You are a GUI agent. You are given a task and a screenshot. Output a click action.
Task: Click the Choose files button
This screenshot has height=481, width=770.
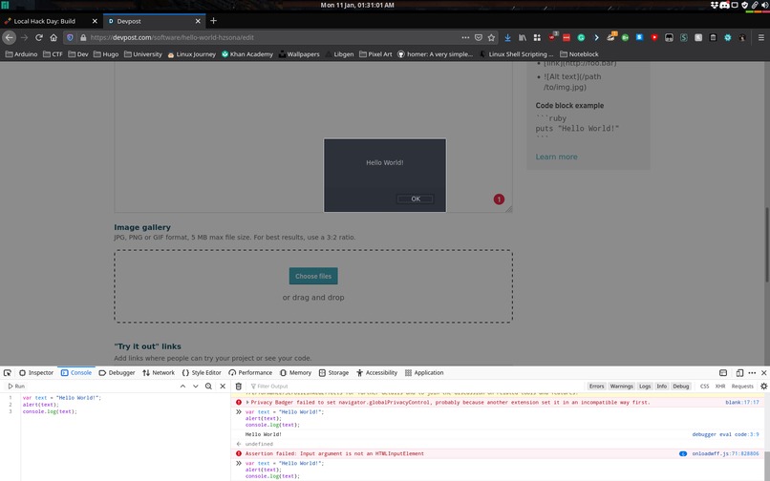pyautogui.click(x=313, y=276)
